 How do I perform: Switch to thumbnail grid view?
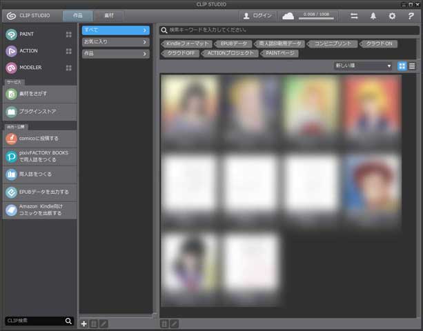point(402,66)
